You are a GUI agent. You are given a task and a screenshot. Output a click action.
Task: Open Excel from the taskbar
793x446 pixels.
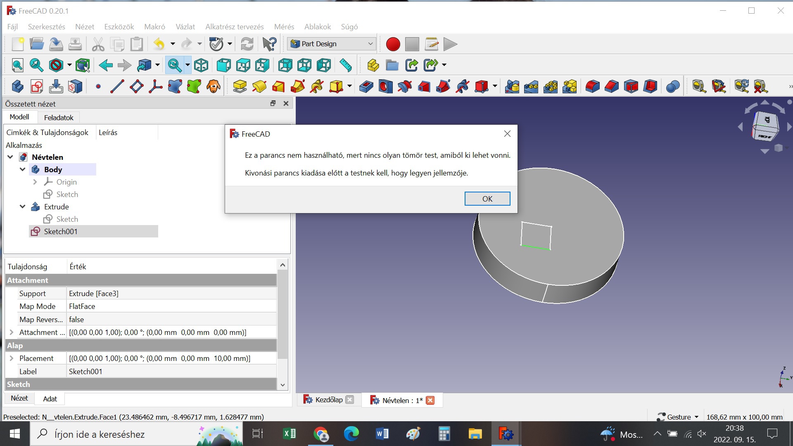click(x=290, y=434)
